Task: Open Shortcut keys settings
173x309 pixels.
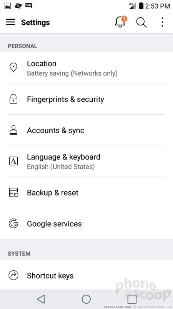Action: [86, 275]
